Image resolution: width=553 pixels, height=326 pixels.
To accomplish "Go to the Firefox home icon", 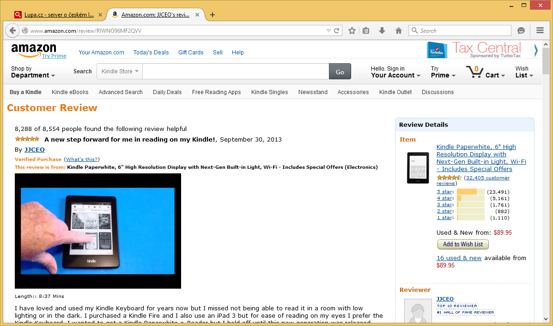I will click(x=398, y=30).
